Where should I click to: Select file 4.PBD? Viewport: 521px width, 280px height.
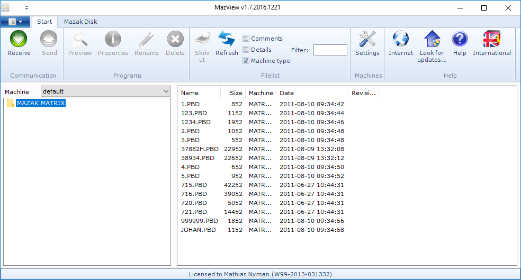(191, 166)
